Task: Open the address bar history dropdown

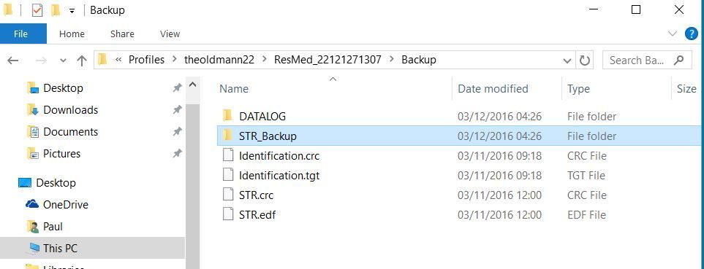Action: (567, 60)
